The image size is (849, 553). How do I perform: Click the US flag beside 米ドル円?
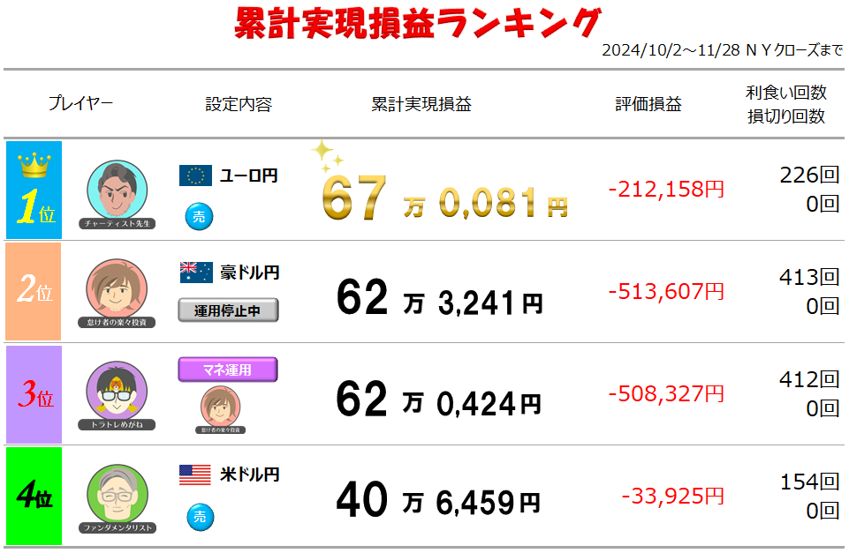click(x=195, y=475)
